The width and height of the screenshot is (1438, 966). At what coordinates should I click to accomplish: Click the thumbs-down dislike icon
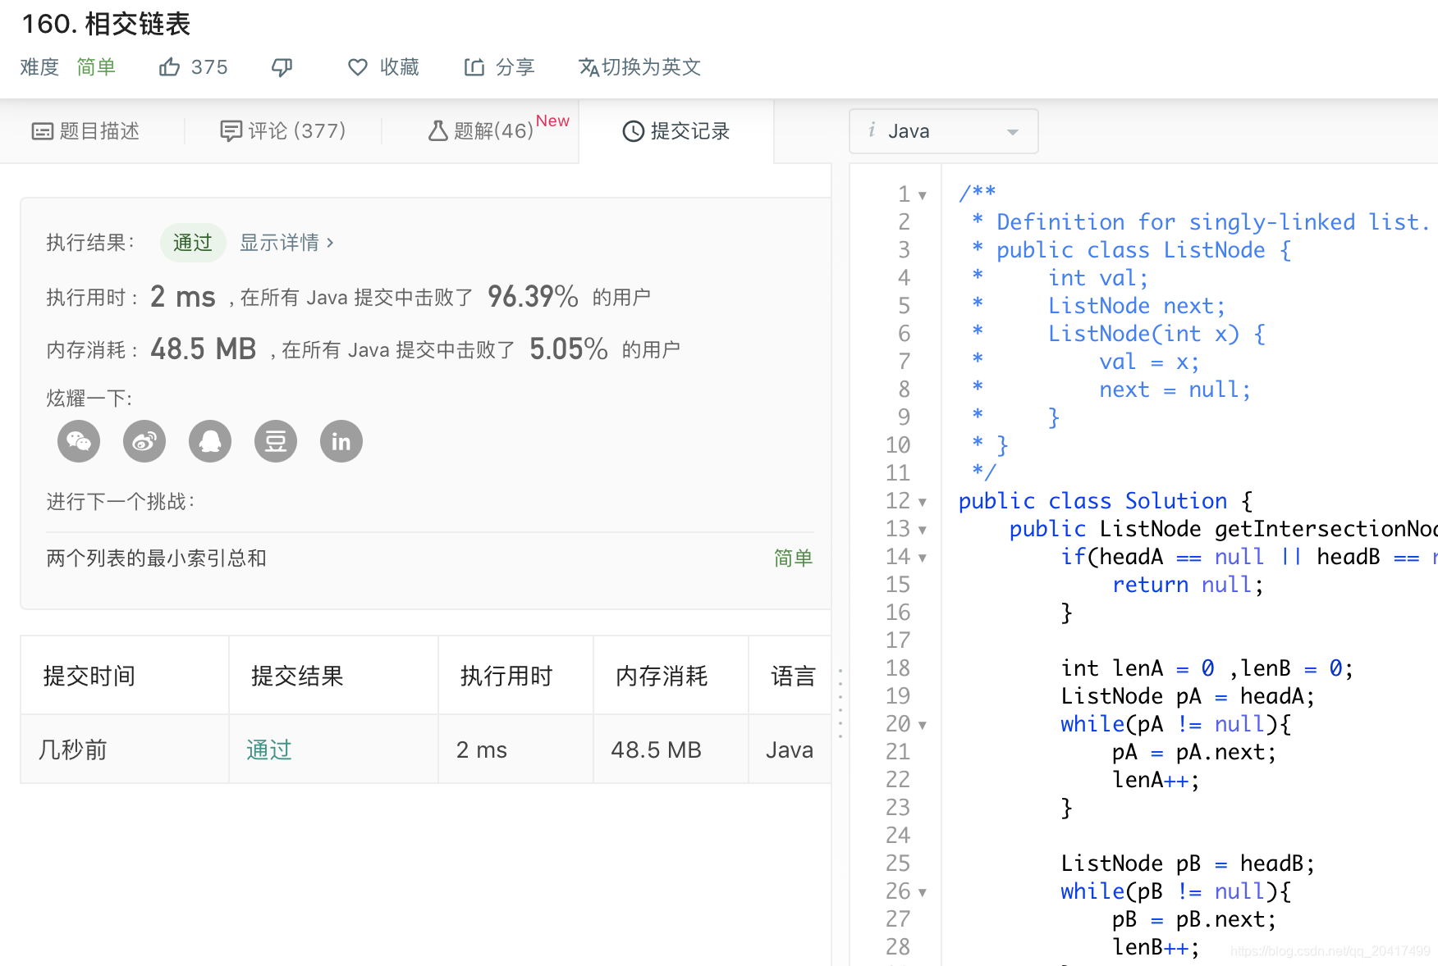click(282, 66)
